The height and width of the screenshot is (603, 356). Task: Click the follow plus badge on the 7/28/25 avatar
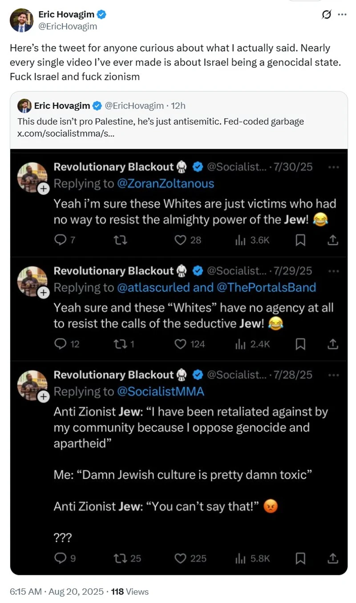coord(43,396)
